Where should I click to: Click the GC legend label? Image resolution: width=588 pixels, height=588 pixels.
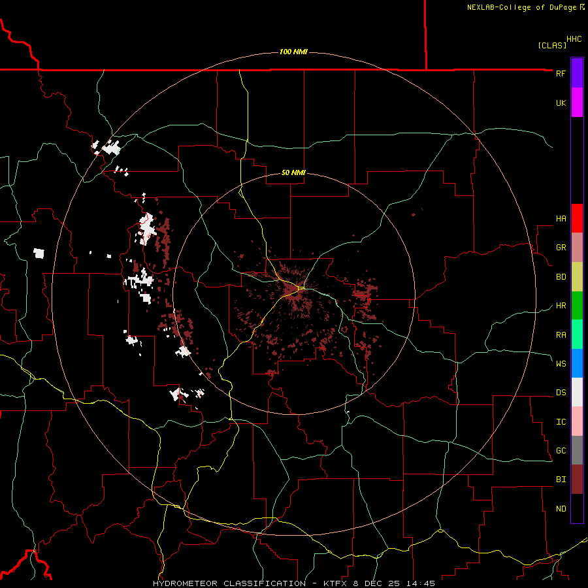(x=561, y=451)
